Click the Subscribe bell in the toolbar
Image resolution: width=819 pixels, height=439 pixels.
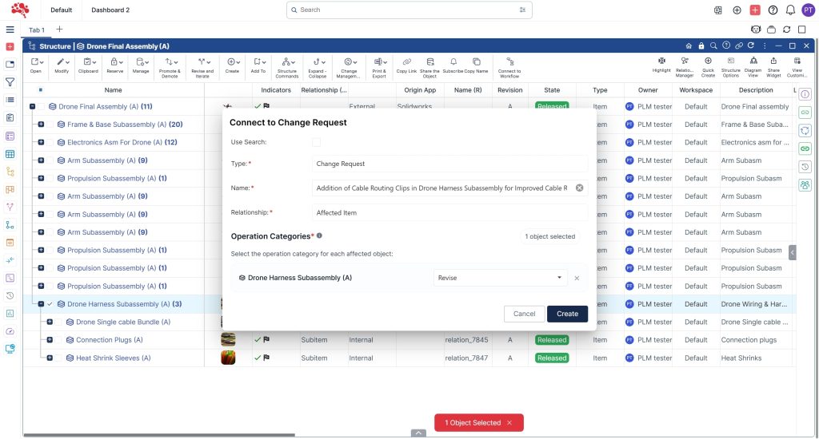453,61
